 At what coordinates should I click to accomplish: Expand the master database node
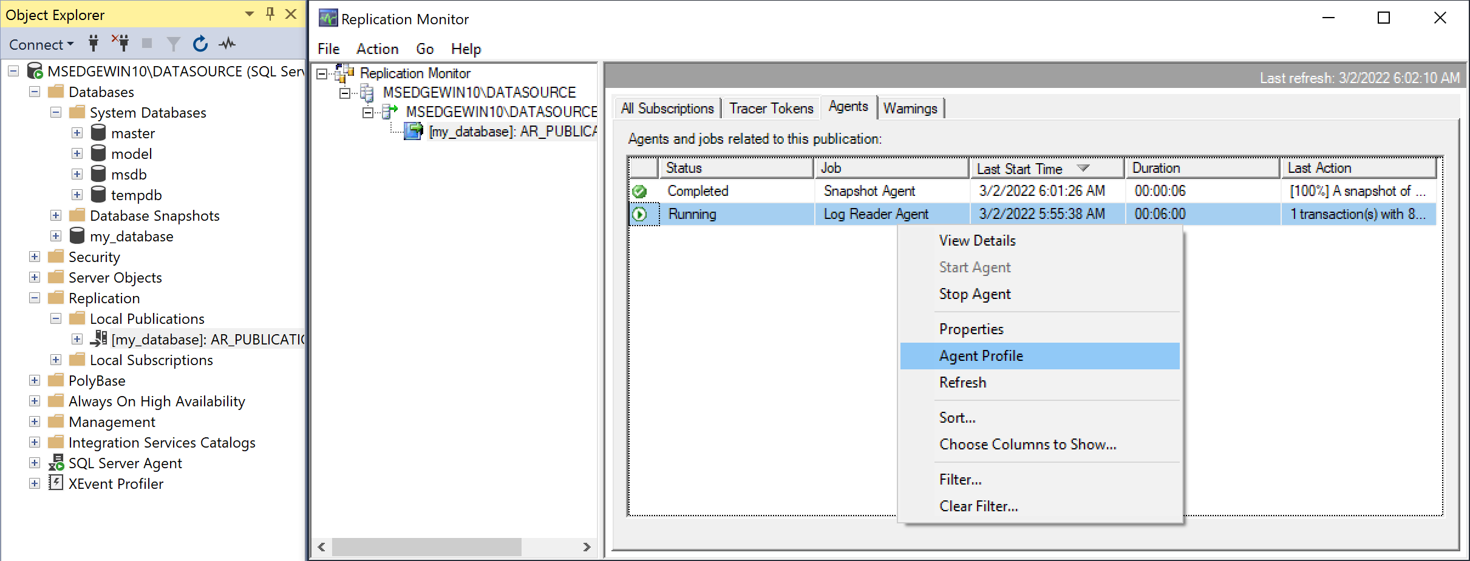click(x=77, y=132)
